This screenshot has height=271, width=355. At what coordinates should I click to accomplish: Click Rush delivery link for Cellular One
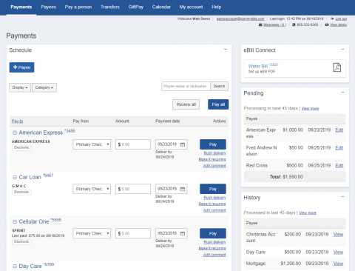tap(214, 242)
